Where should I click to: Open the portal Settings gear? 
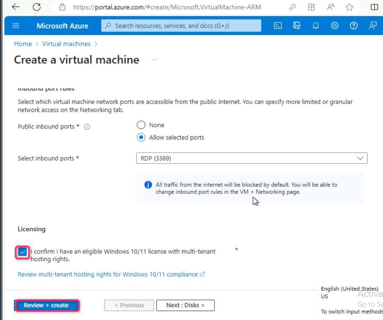click(x=334, y=26)
